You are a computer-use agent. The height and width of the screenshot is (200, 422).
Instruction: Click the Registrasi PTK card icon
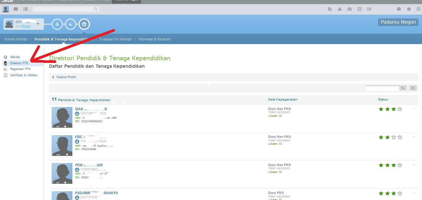(x=6, y=69)
